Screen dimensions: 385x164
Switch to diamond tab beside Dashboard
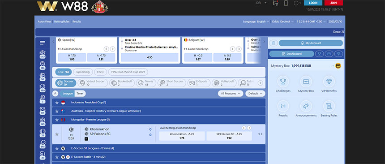click(338, 54)
